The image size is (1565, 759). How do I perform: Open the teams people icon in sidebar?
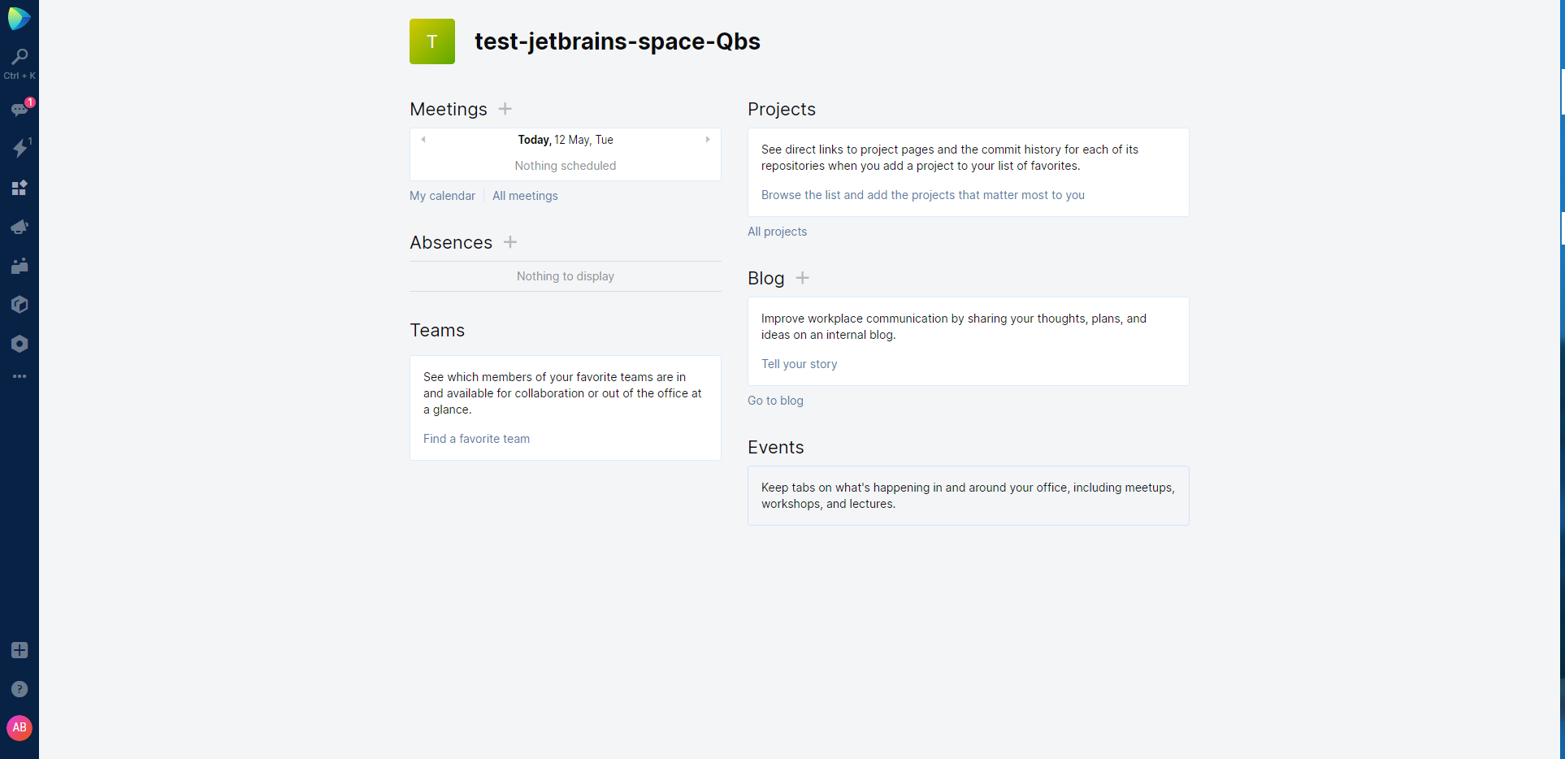(20, 266)
